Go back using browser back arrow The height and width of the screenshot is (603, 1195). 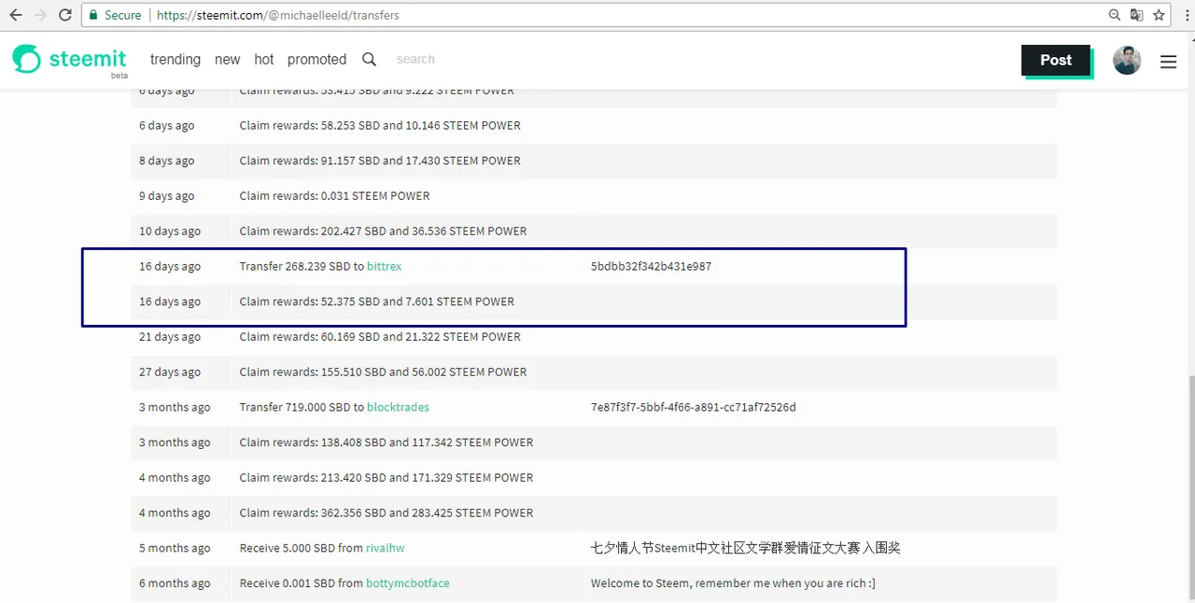pos(16,15)
